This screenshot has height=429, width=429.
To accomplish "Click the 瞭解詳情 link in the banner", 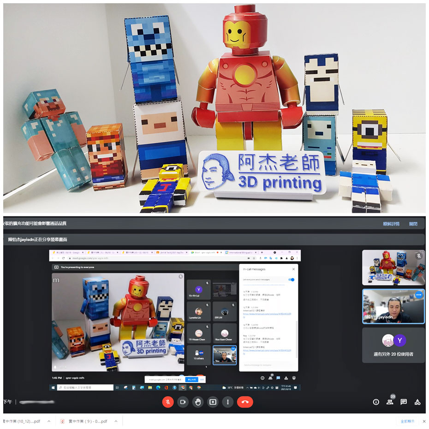I will click(391, 224).
